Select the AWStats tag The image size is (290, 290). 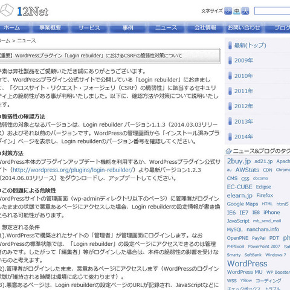point(247,170)
